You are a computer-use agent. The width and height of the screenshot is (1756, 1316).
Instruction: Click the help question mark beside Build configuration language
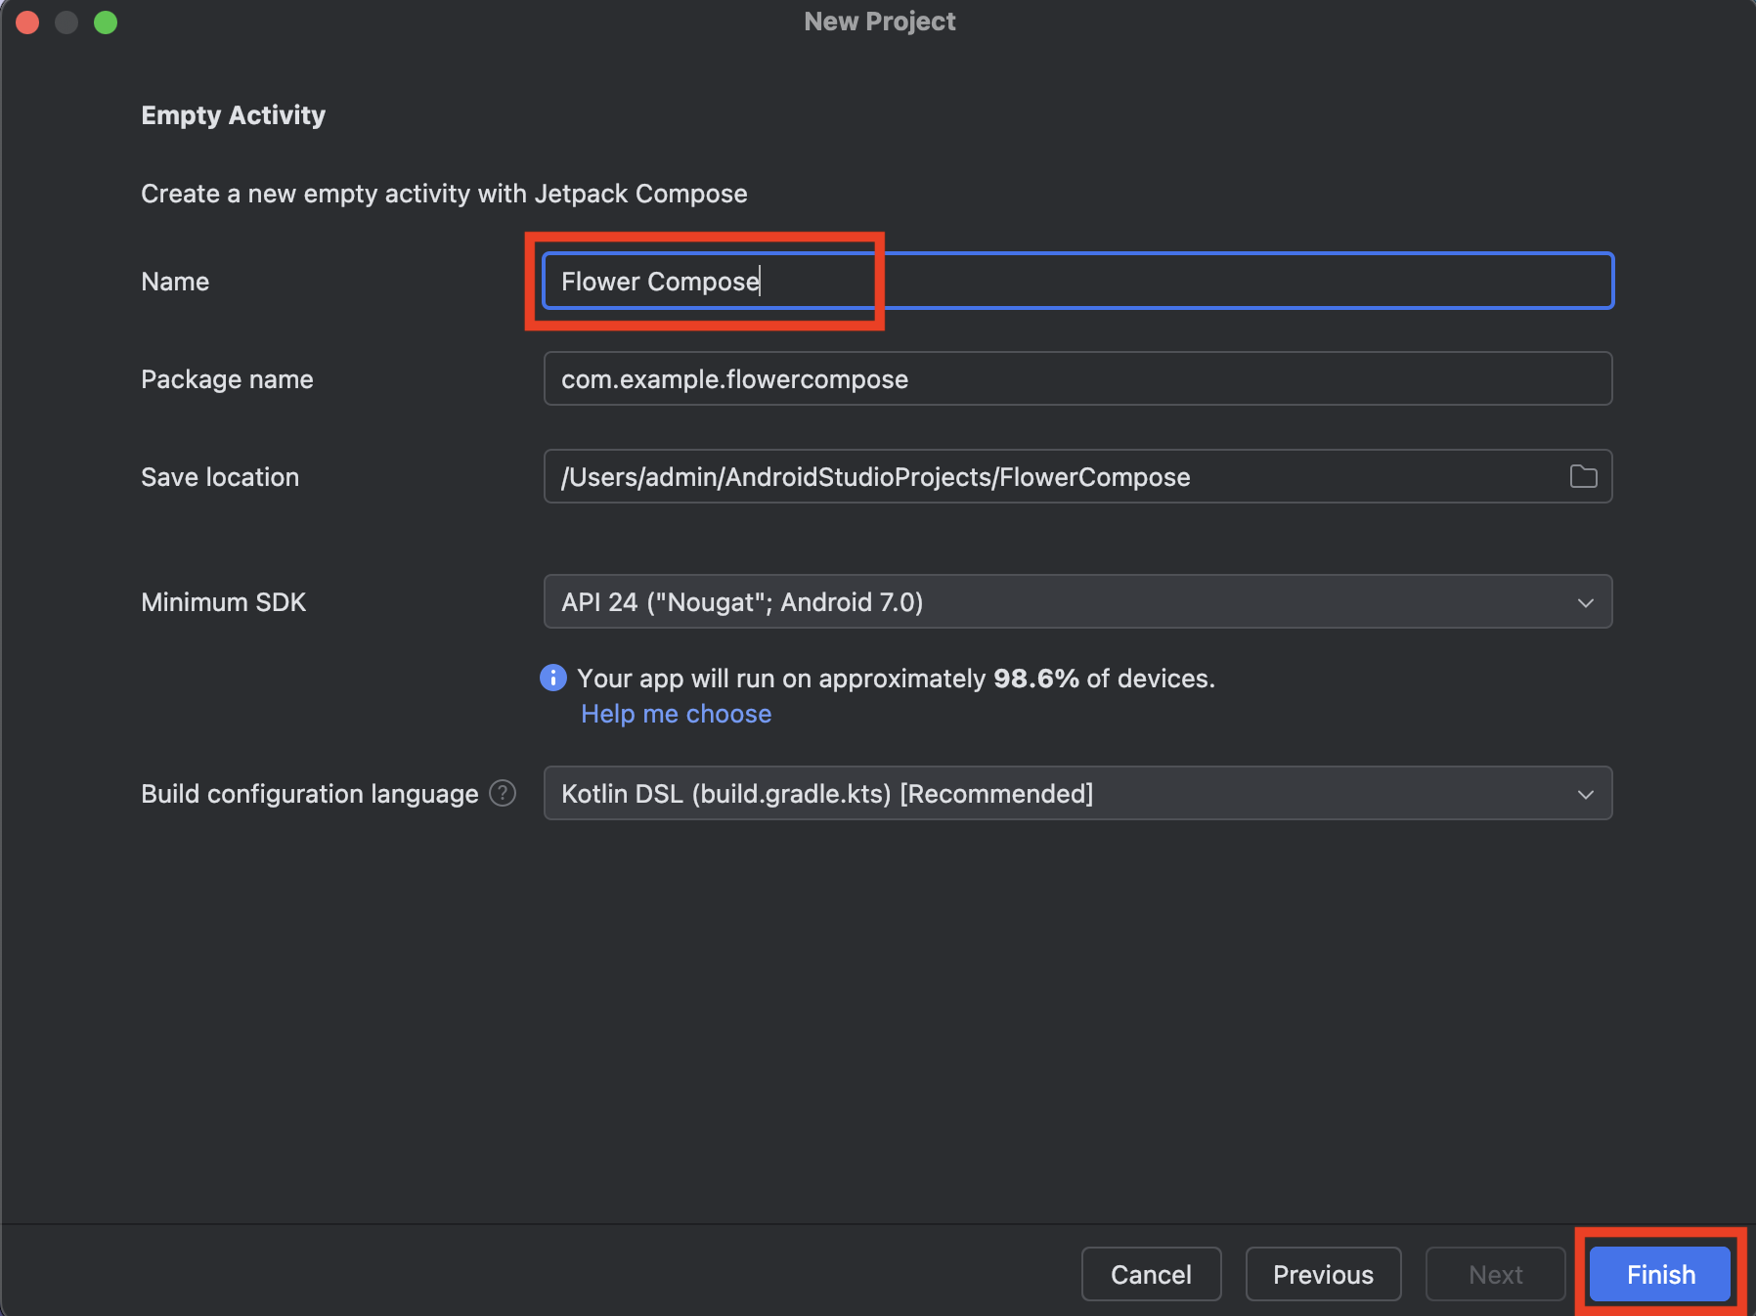click(503, 793)
